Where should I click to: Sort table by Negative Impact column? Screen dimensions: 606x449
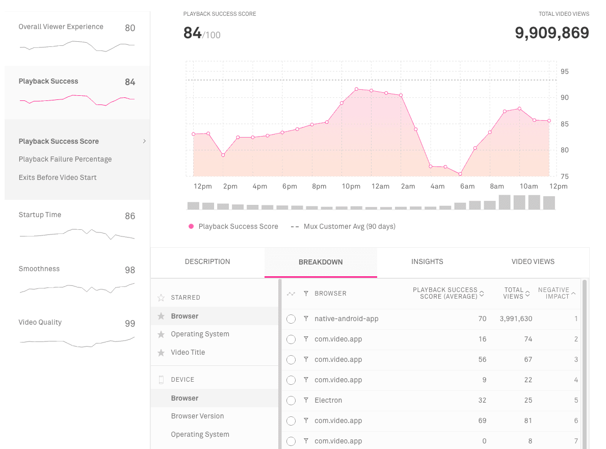(573, 294)
